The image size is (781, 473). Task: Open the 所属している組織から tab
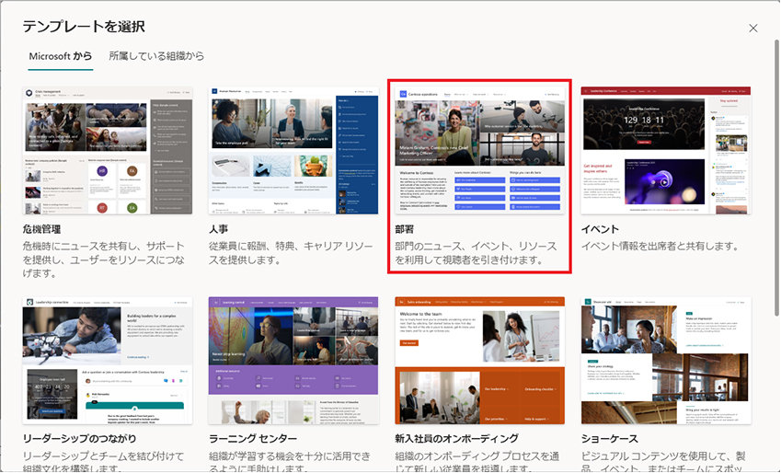coord(156,56)
